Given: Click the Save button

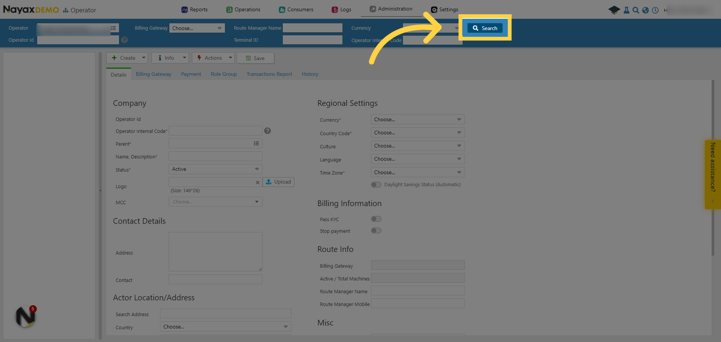Looking at the screenshot, I should [x=255, y=58].
